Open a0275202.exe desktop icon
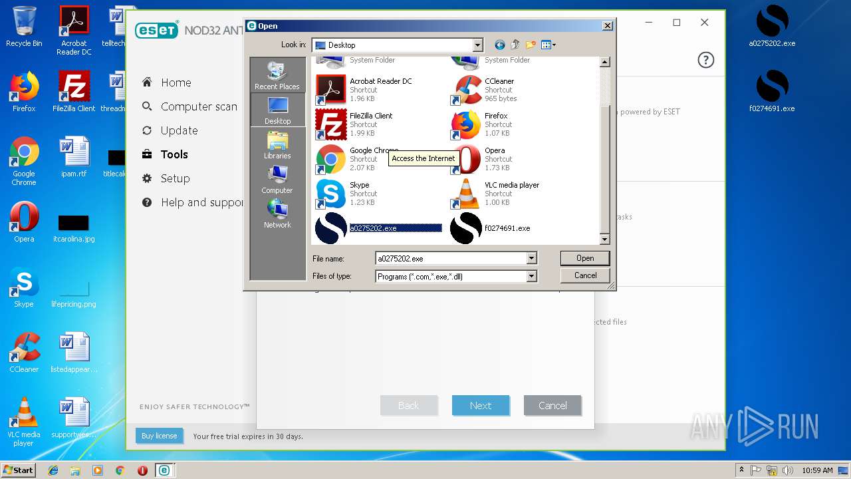Screen dimensions: 851x479 (772, 27)
